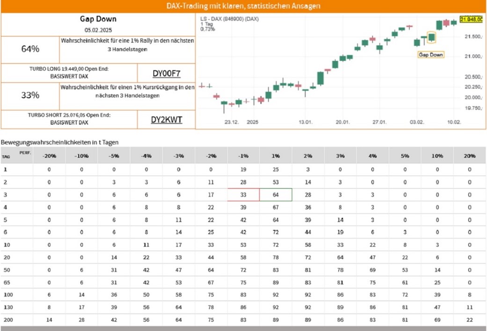Viewport: 487px width, 331px height.
Task: Click the 13.01. date on chart axis
Action: pyautogui.click(x=305, y=122)
